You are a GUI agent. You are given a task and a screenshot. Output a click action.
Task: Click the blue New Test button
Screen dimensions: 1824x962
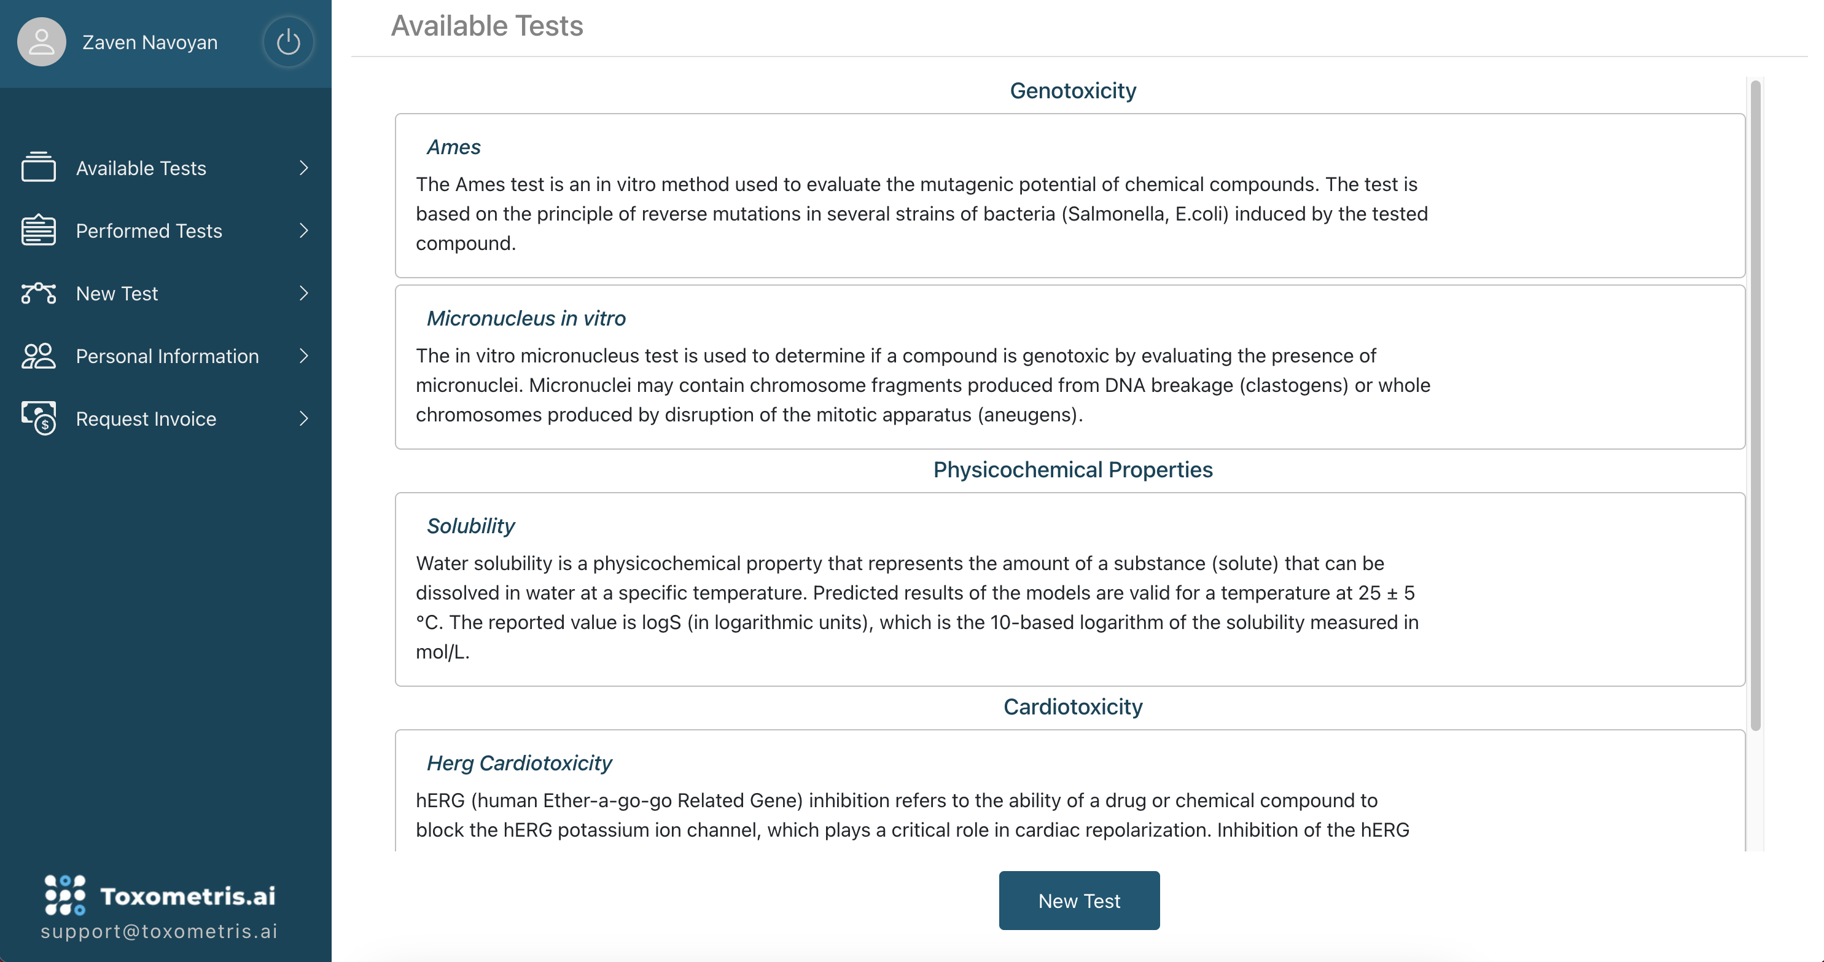pos(1078,901)
